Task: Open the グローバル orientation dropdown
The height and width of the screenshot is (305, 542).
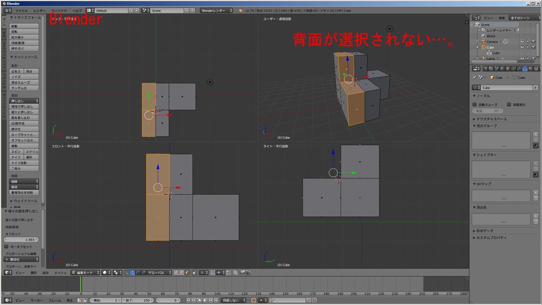Action: pyautogui.click(x=159, y=273)
